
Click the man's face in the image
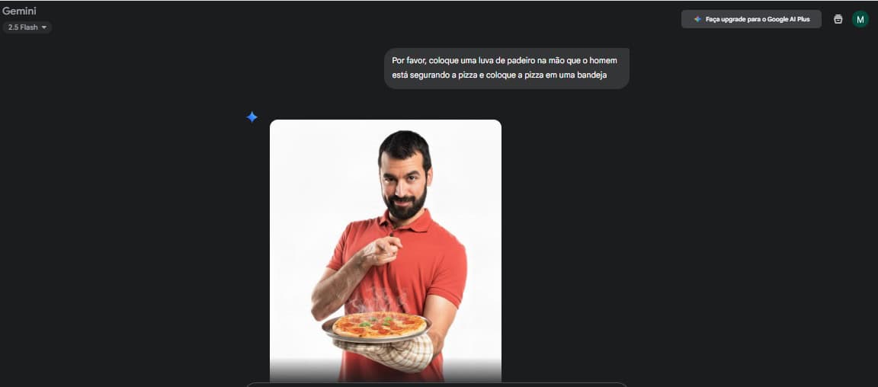(404, 182)
